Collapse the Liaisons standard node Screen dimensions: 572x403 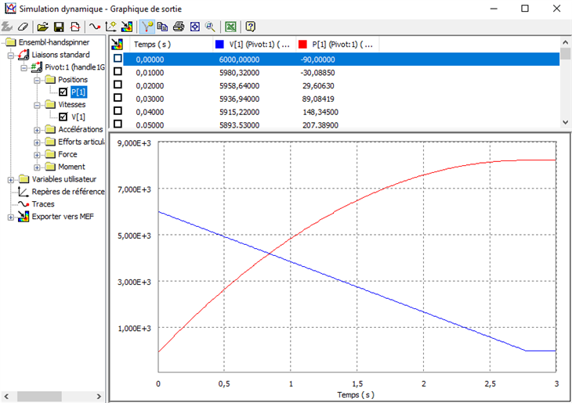pyautogui.click(x=11, y=56)
